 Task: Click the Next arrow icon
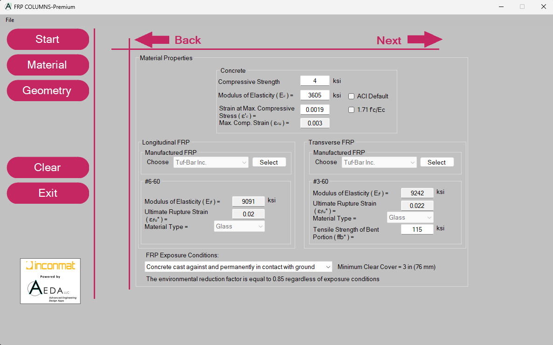click(x=425, y=40)
